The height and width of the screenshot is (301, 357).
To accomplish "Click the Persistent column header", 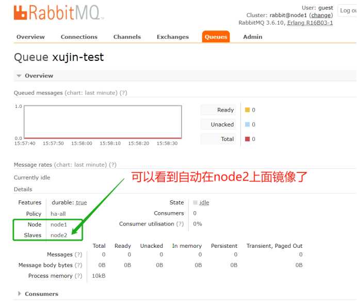I will pyautogui.click(x=224, y=246).
